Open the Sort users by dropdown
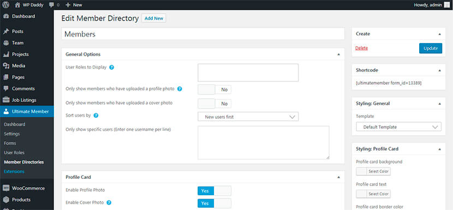 [248, 117]
